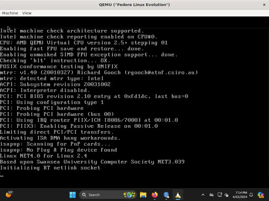This screenshot has height=201, width=269.
Task: Open the 55° weather widget
Action: (x=9, y=194)
